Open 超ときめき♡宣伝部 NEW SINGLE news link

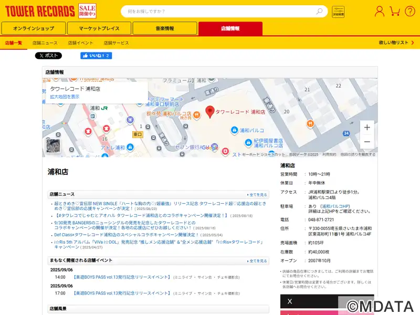160,206
